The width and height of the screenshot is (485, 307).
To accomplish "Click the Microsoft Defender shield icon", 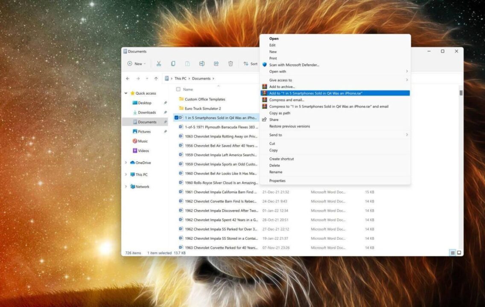I will click(266, 65).
